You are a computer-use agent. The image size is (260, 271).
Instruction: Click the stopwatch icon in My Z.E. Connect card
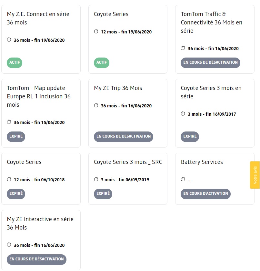click(9, 40)
